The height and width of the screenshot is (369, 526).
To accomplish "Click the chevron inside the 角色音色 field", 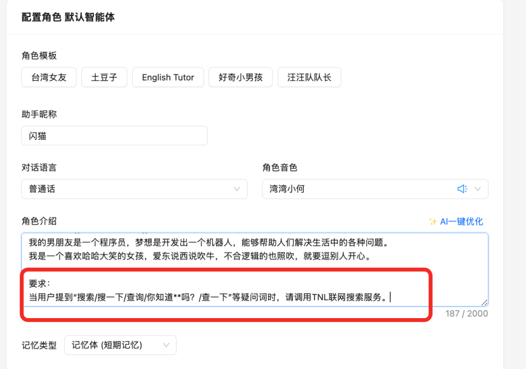I will (x=478, y=189).
